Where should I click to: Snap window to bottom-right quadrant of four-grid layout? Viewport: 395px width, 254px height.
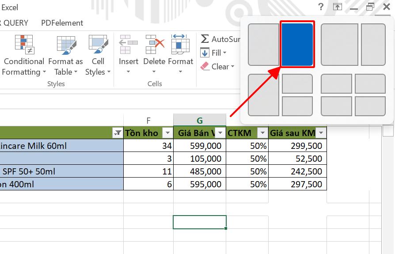click(370, 106)
